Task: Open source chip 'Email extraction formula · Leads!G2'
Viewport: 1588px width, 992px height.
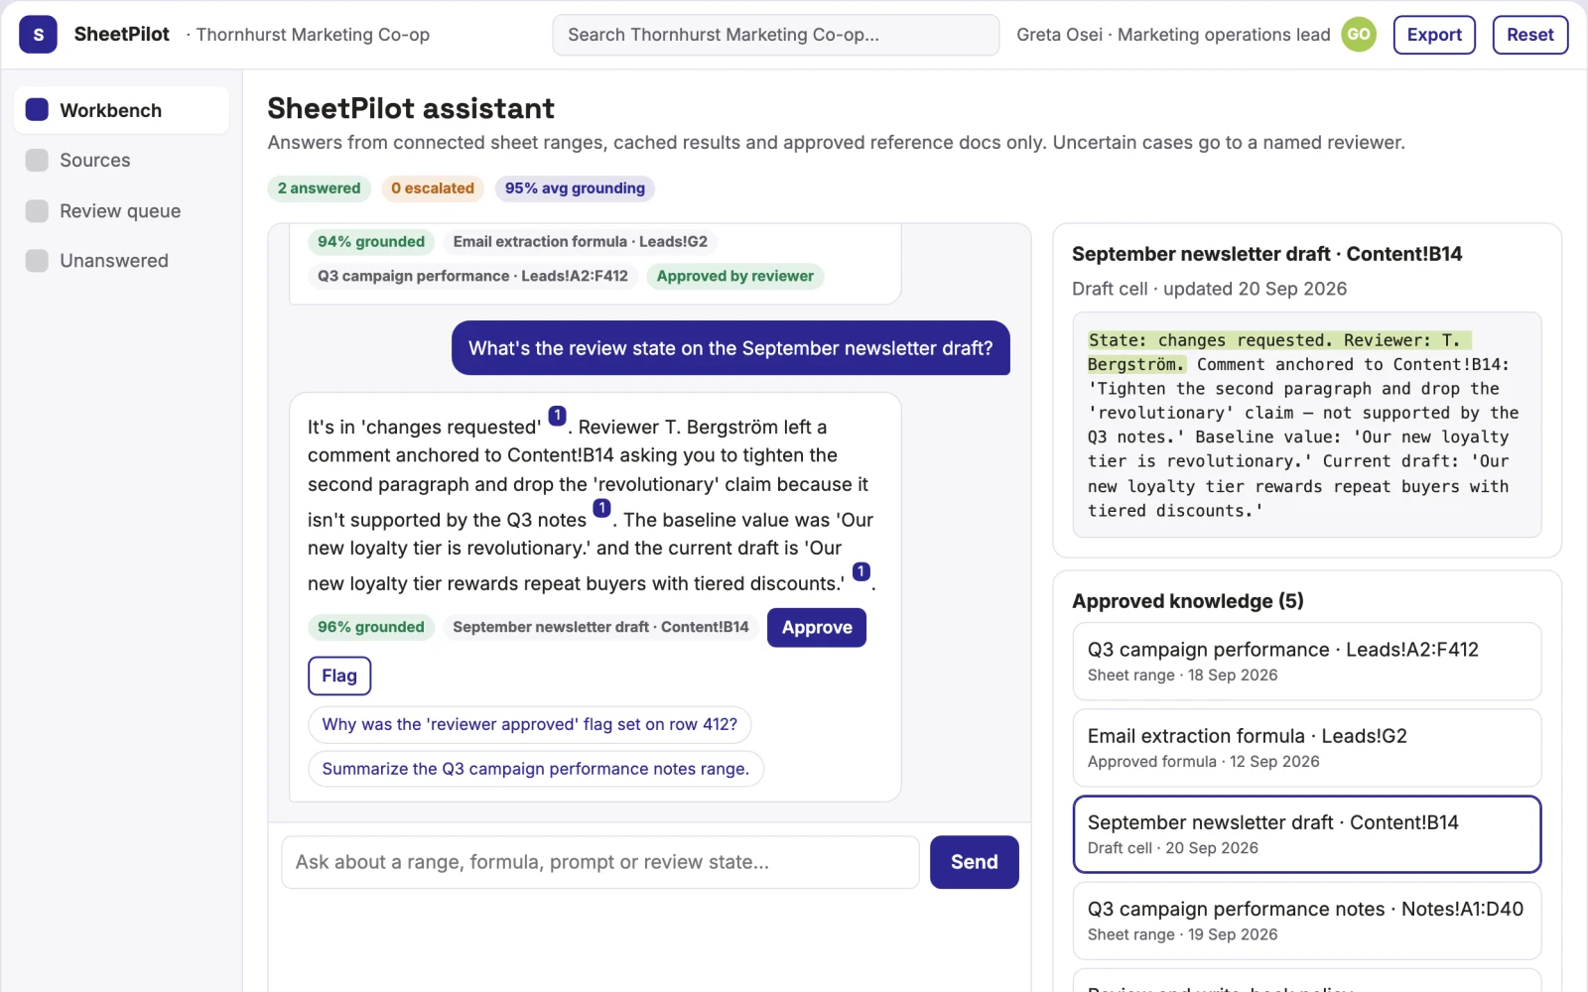Action: point(581,242)
